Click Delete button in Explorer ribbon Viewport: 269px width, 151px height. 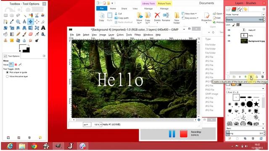click(157, 17)
